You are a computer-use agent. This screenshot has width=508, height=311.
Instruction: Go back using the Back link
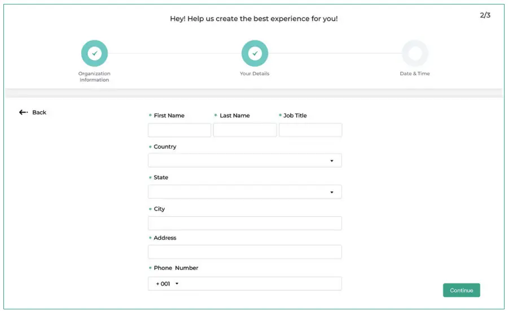pos(39,112)
